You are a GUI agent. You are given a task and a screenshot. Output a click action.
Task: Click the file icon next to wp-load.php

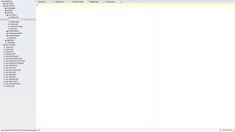[4, 72]
